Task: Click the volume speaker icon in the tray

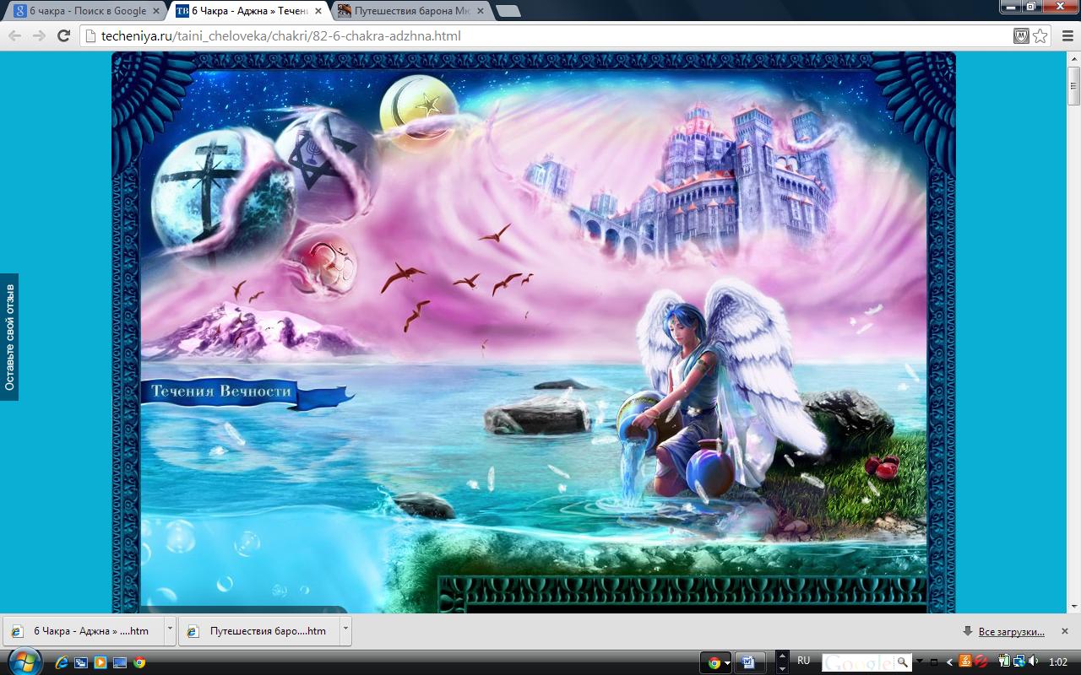Action: click(x=1034, y=661)
